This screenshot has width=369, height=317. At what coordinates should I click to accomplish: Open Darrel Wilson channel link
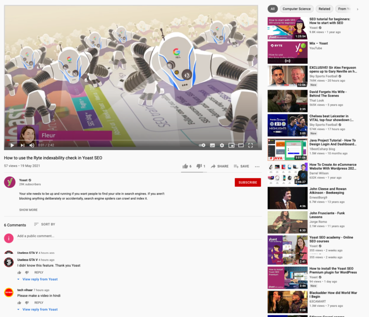click(x=319, y=173)
